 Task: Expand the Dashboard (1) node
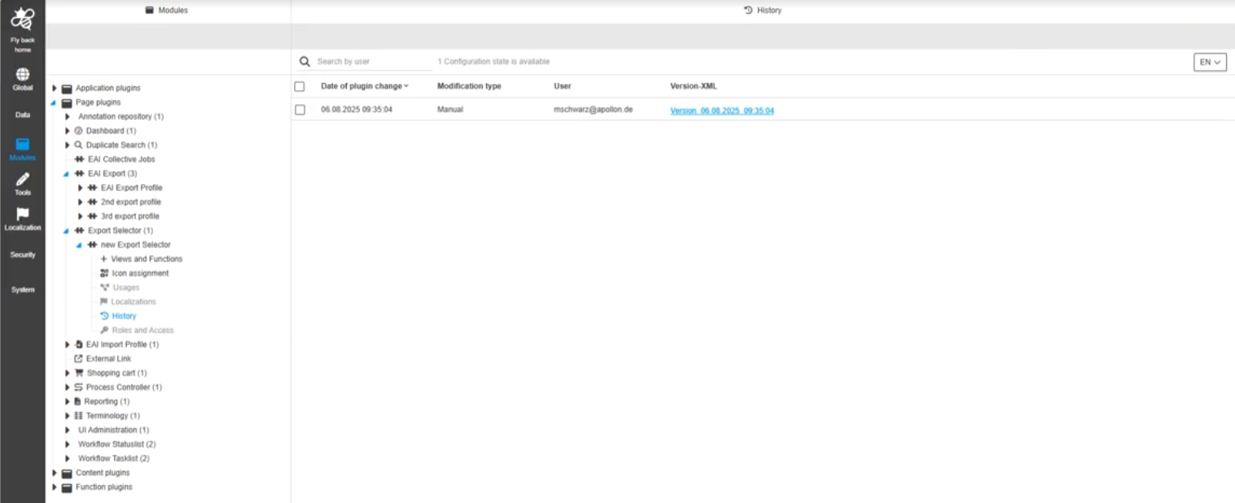(x=68, y=131)
